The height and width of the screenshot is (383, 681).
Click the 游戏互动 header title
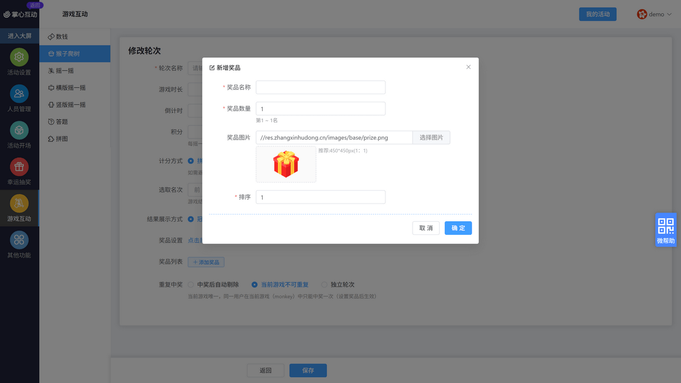point(75,14)
